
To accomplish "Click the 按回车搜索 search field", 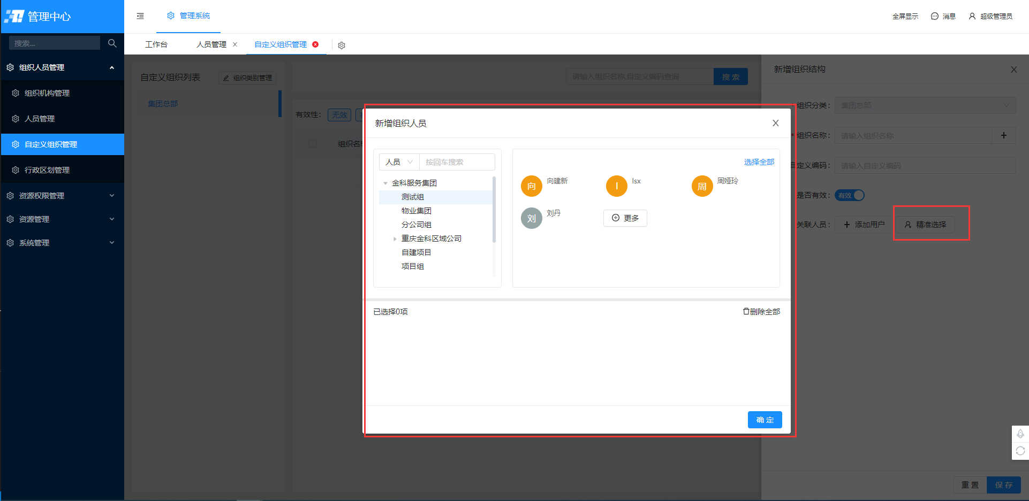I will click(457, 162).
